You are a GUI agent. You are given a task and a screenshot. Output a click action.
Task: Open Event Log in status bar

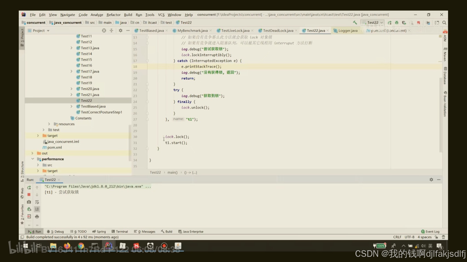pyautogui.click(x=430, y=231)
